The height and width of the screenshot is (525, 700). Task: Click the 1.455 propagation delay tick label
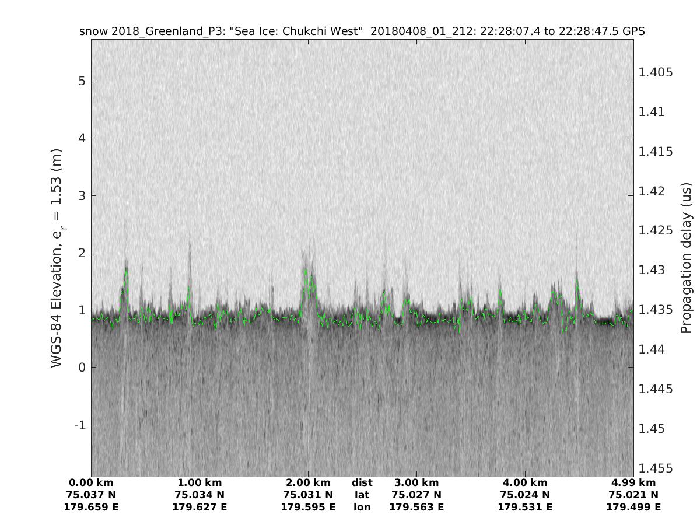point(656,468)
